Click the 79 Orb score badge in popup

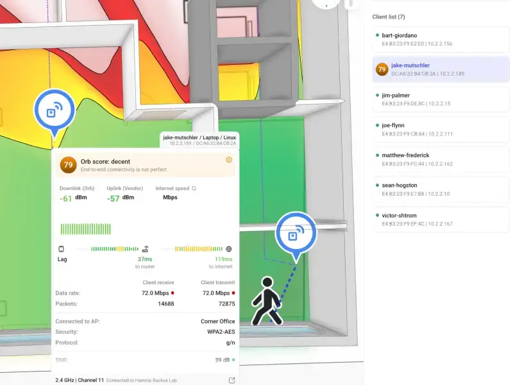coord(68,165)
